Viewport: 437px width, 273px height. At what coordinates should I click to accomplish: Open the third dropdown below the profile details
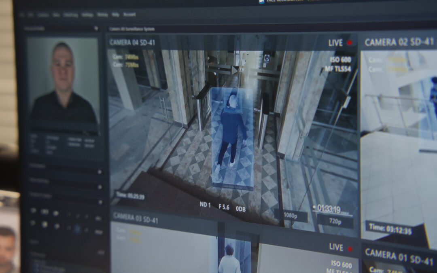[100, 201]
